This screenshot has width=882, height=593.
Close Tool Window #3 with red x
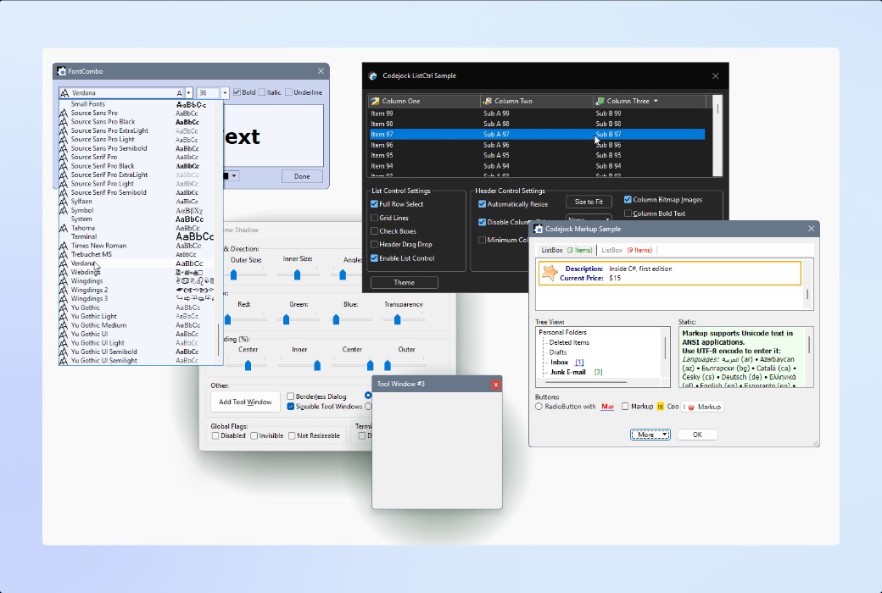click(x=495, y=385)
